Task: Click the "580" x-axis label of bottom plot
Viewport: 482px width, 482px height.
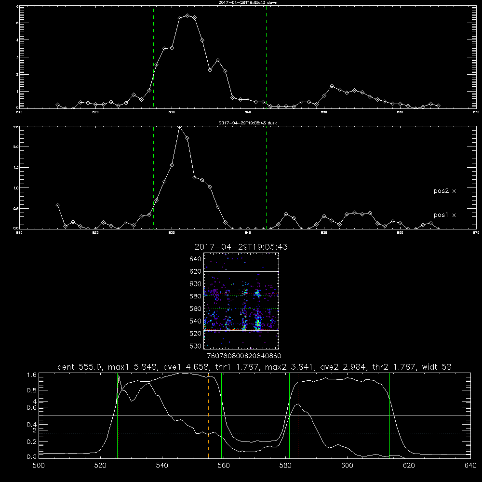Action: point(285,466)
